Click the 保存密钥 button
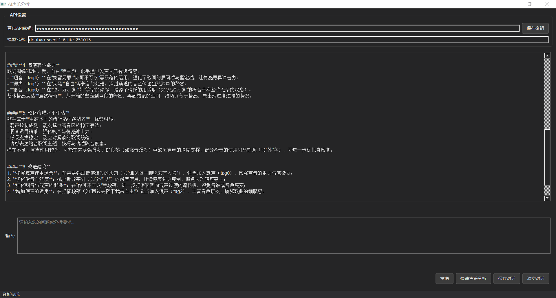 [535, 28]
